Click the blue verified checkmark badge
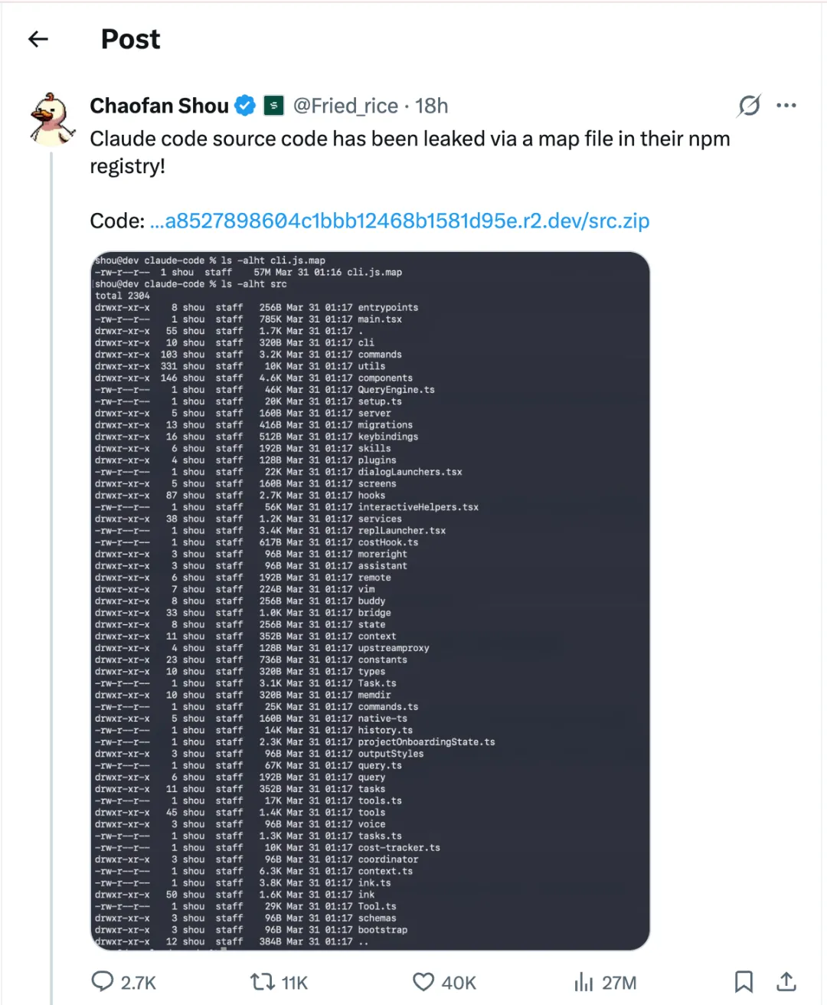This screenshot has height=1005, width=827. [x=245, y=106]
